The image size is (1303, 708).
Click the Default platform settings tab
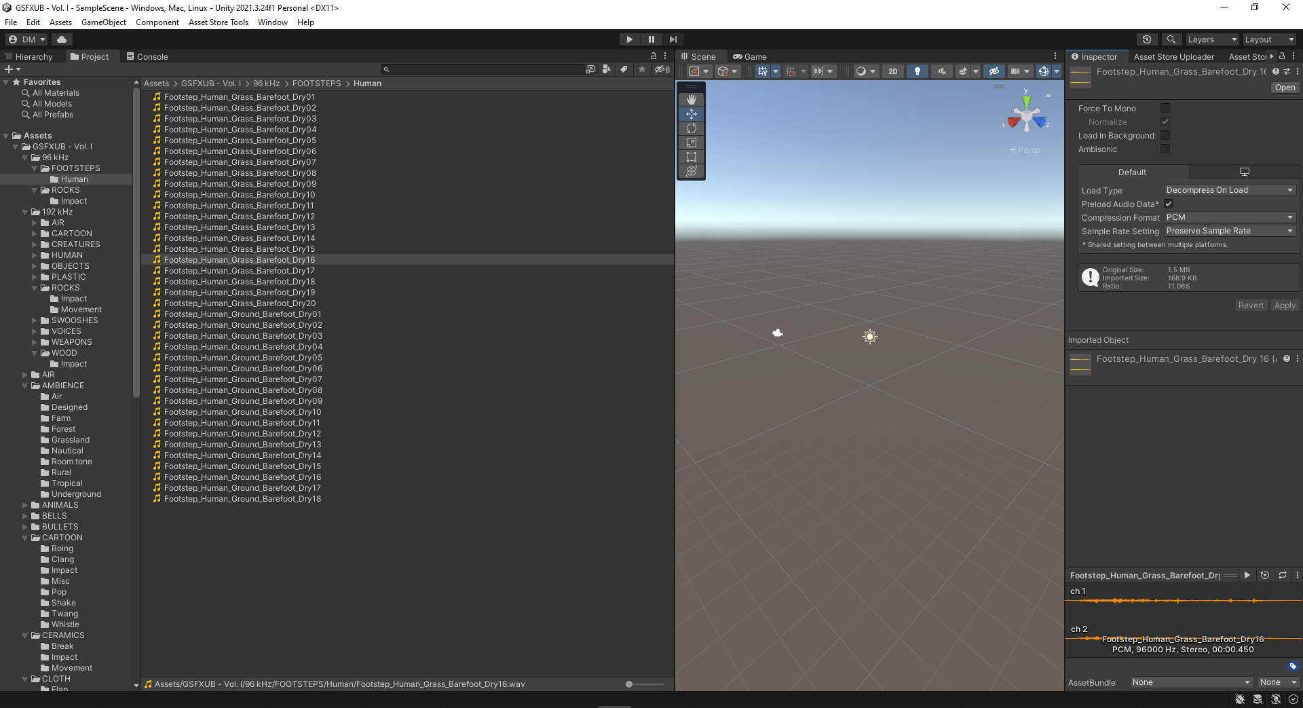click(x=1132, y=172)
